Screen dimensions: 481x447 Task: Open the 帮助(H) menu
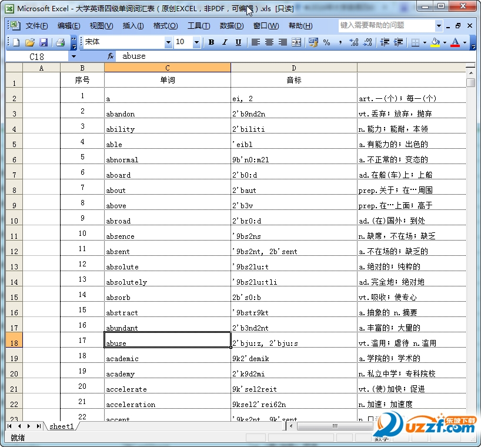[x=299, y=25]
